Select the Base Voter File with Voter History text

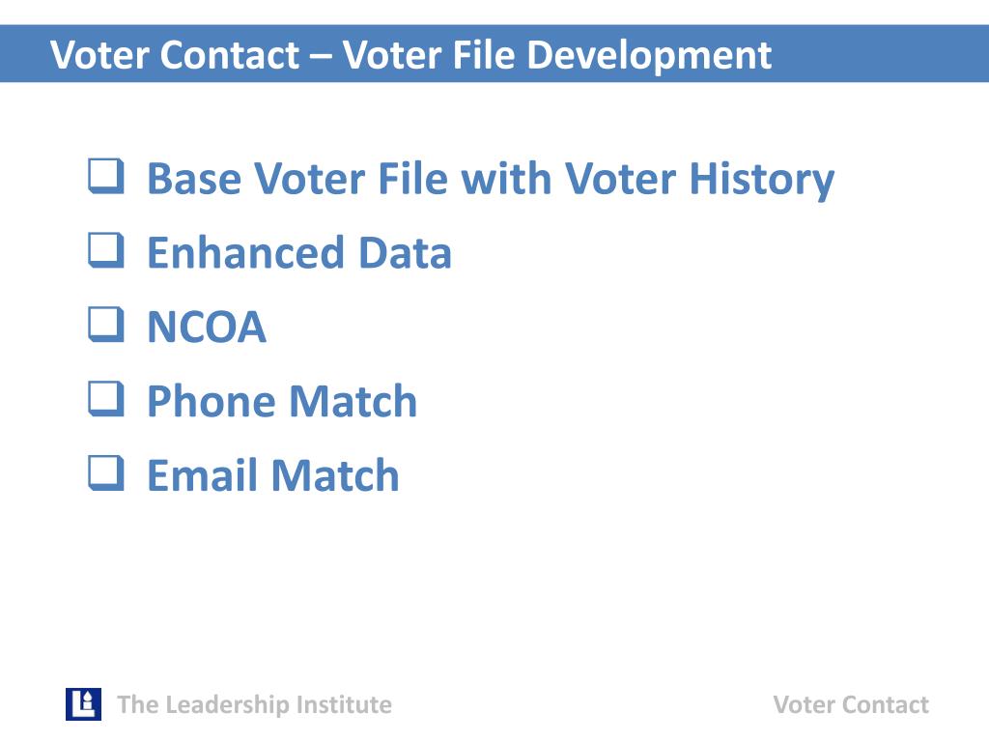point(491,180)
